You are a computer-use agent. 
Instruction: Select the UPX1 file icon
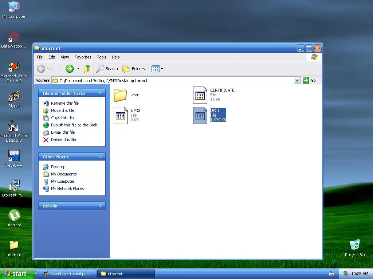click(200, 116)
